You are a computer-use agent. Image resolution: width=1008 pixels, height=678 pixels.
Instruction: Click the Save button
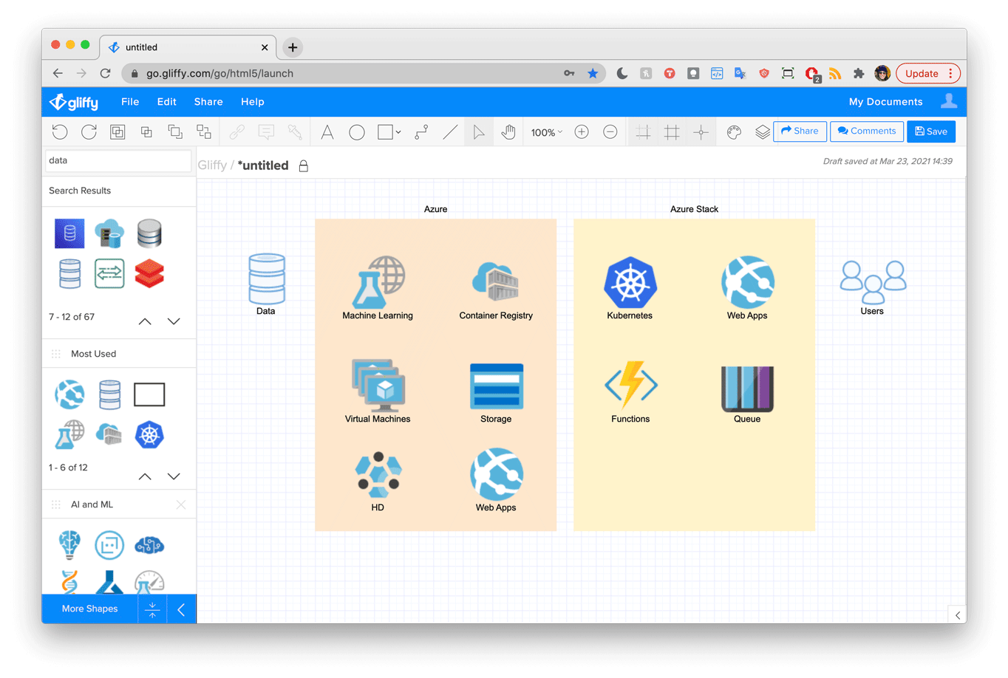point(931,131)
